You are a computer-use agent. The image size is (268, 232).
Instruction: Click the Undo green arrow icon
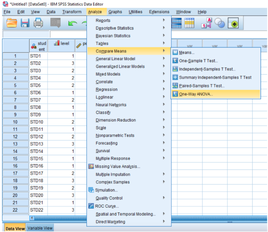pos(72,23)
